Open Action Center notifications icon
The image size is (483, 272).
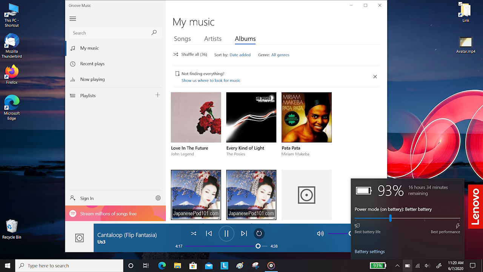[472, 266]
